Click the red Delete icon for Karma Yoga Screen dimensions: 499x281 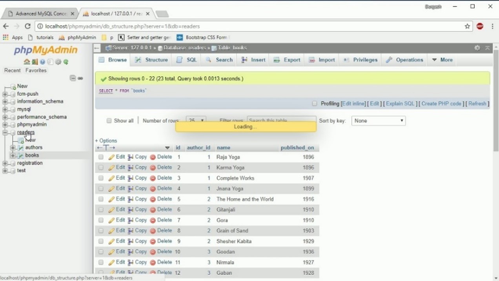click(x=153, y=168)
